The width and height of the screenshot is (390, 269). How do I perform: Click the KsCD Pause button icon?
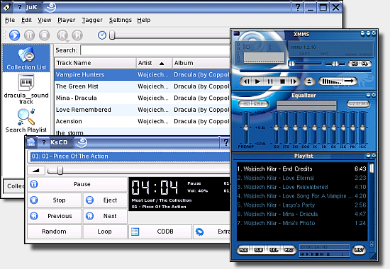click(x=34, y=184)
